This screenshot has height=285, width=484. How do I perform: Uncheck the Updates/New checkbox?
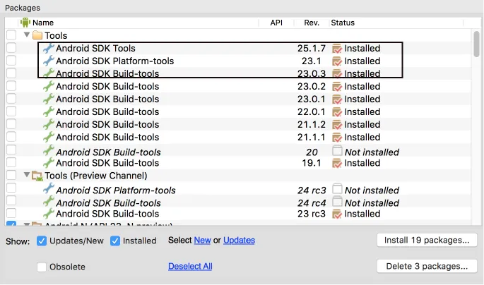click(x=42, y=241)
